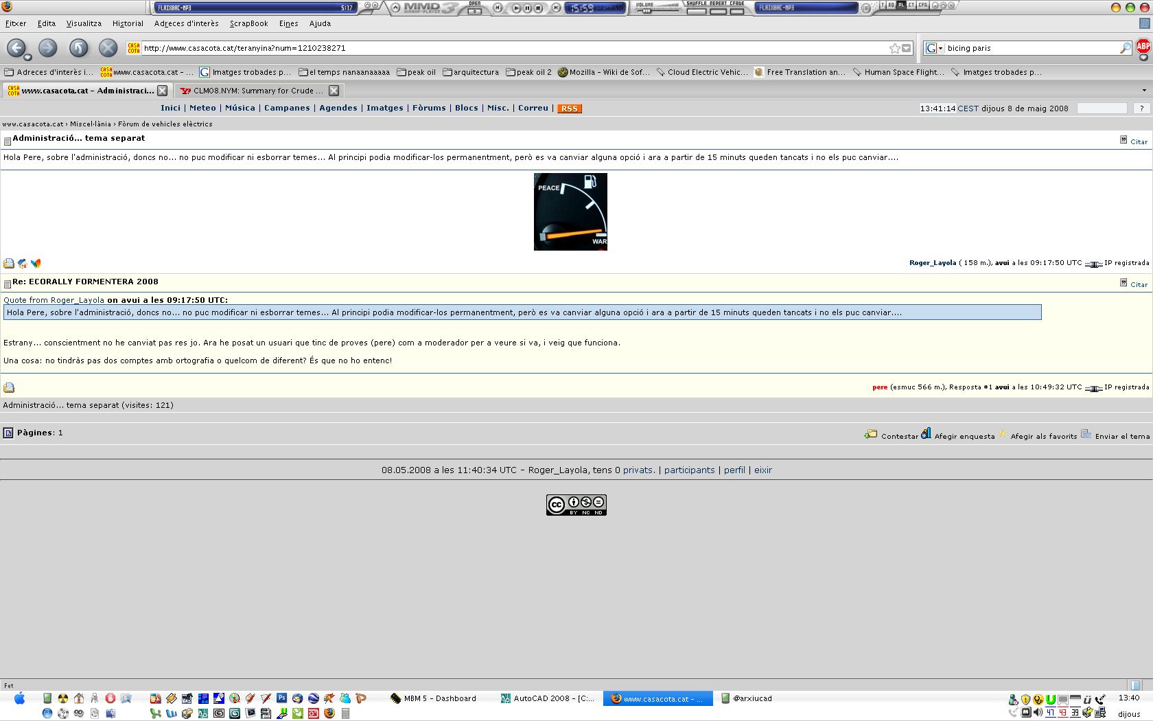This screenshot has width=1153, height=721.
Task: Toggle Shuffle in the Winamp player
Action: coord(696,11)
